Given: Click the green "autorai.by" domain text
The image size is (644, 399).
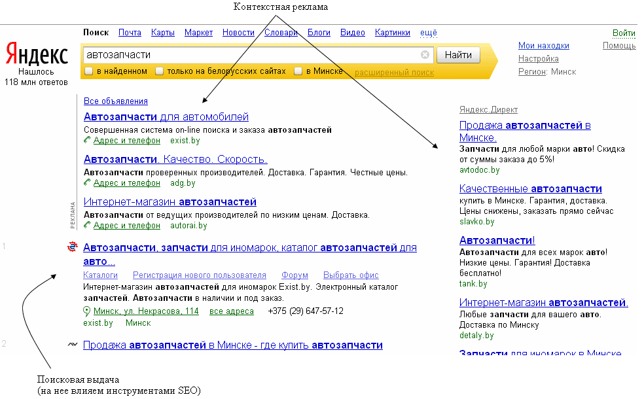Looking at the screenshot, I should [188, 226].
